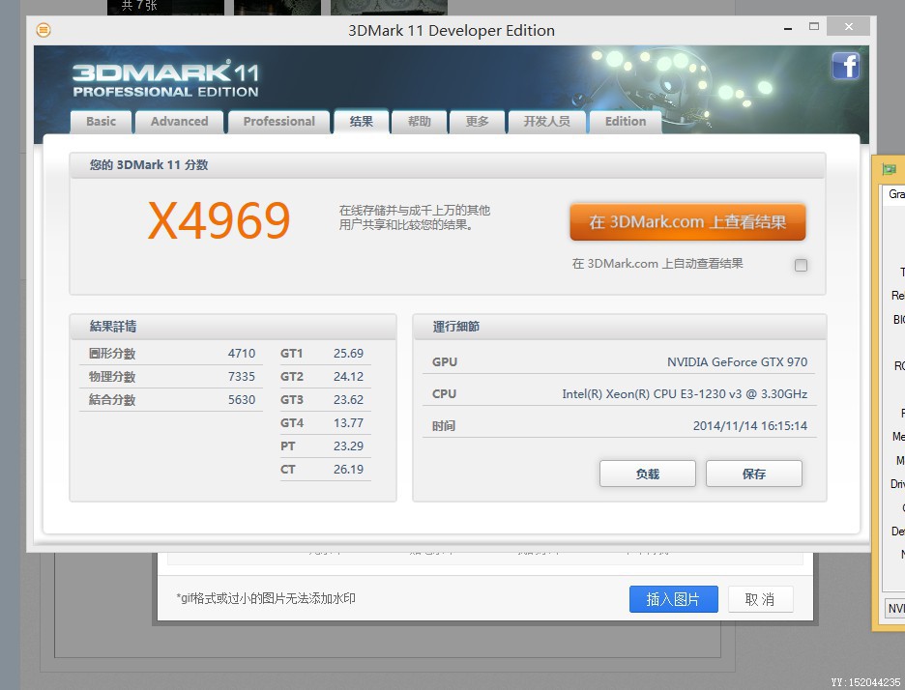Click the 您的 3DMark 11 分数 panel header
The width and height of the screenshot is (905, 690).
(448, 165)
